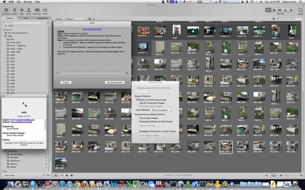Open the Hash Method Direct Compare dropdown
Viewport: 305px width, 190px height.
161,110
